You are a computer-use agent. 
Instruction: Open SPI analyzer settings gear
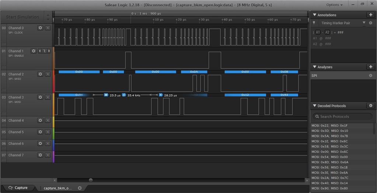pos(370,75)
